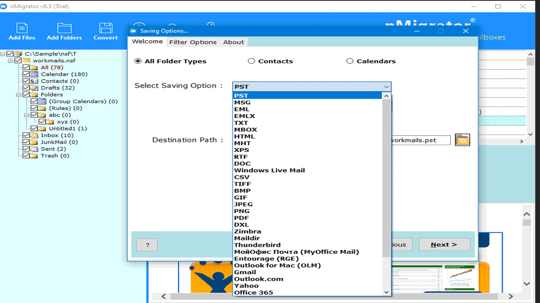This screenshot has width=540, height=303.
Task: Open the About tab
Action: [x=234, y=42]
